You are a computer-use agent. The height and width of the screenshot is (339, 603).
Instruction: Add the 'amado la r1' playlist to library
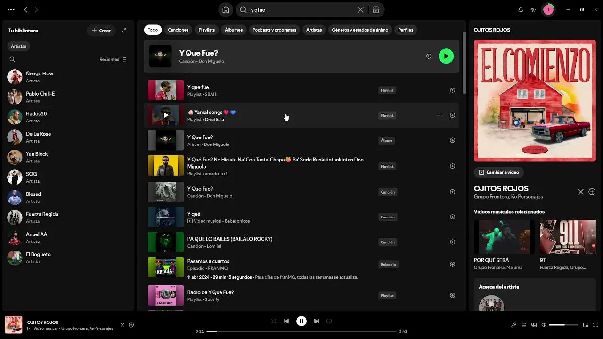(452, 166)
